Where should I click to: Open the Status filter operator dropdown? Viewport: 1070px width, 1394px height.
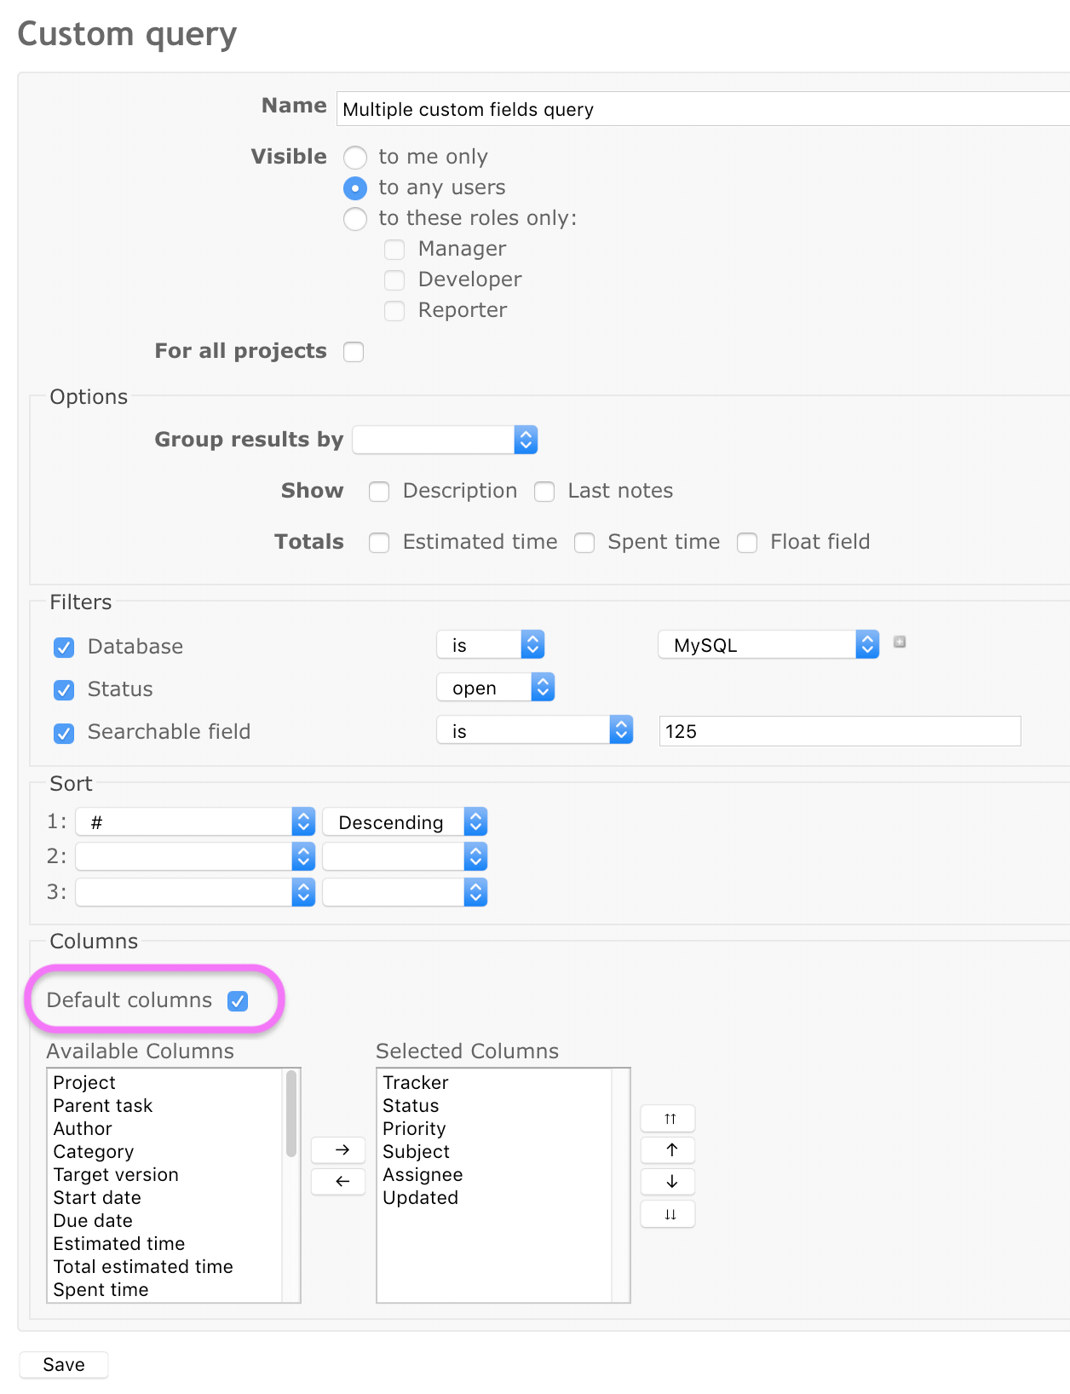(495, 688)
